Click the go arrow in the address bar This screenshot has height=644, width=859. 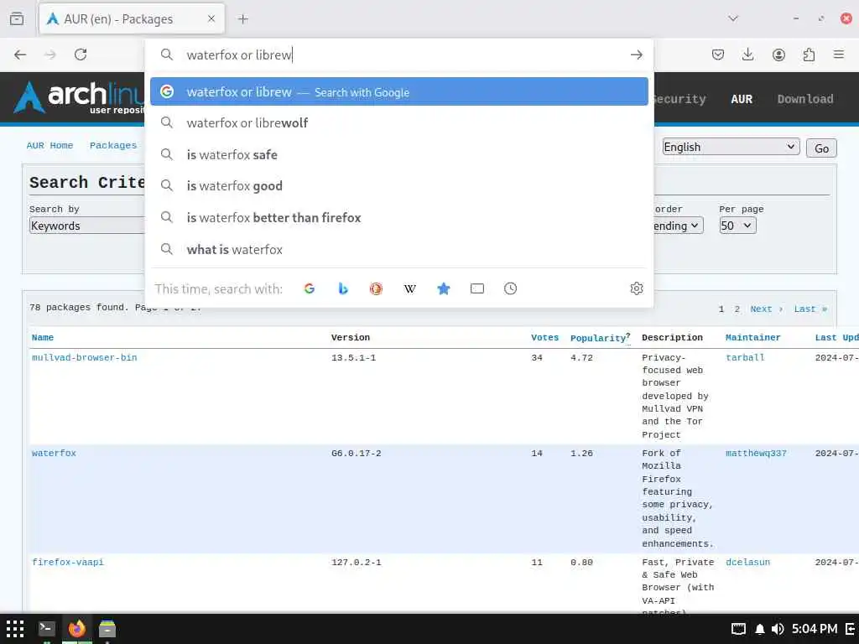tap(636, 55)
